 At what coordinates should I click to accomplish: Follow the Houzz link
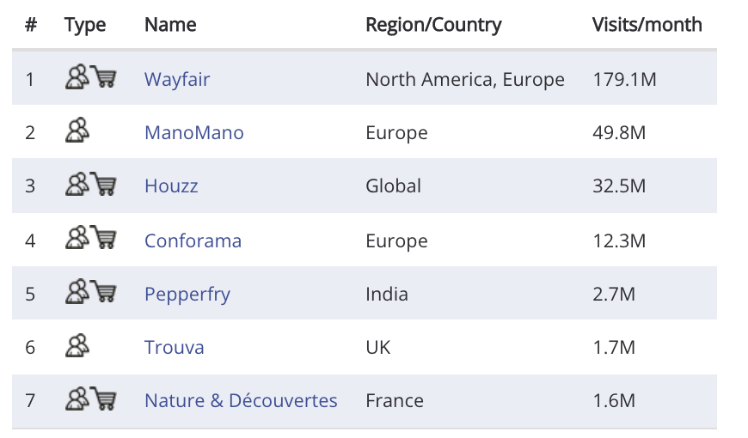pos(171,186)
